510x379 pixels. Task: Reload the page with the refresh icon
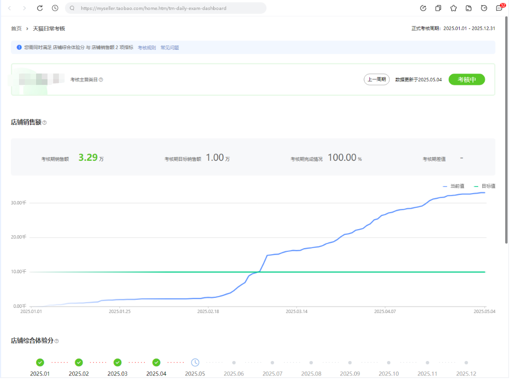point(40,8)
